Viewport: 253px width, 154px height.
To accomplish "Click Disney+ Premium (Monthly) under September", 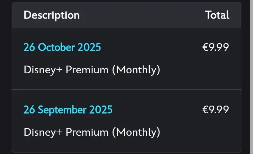I will [x=92, y=132].
